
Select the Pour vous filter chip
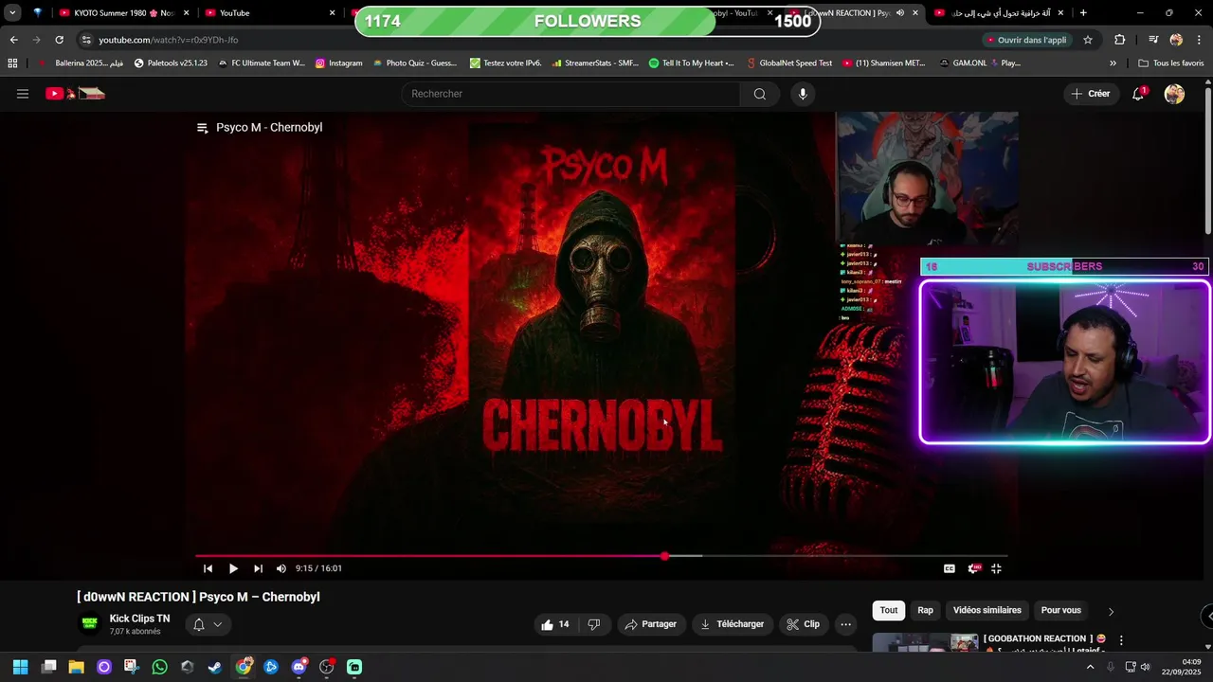1060,610
